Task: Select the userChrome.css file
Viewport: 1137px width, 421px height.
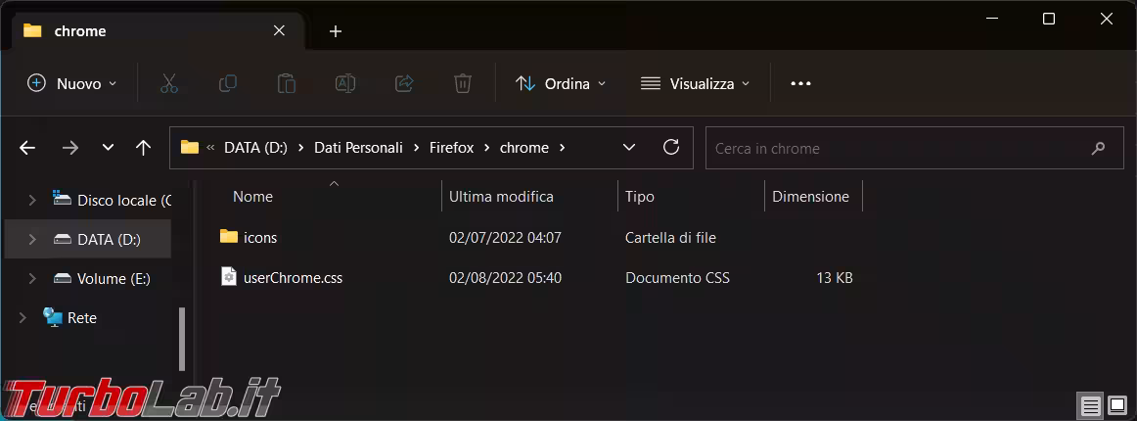Action: coord(293,278)
